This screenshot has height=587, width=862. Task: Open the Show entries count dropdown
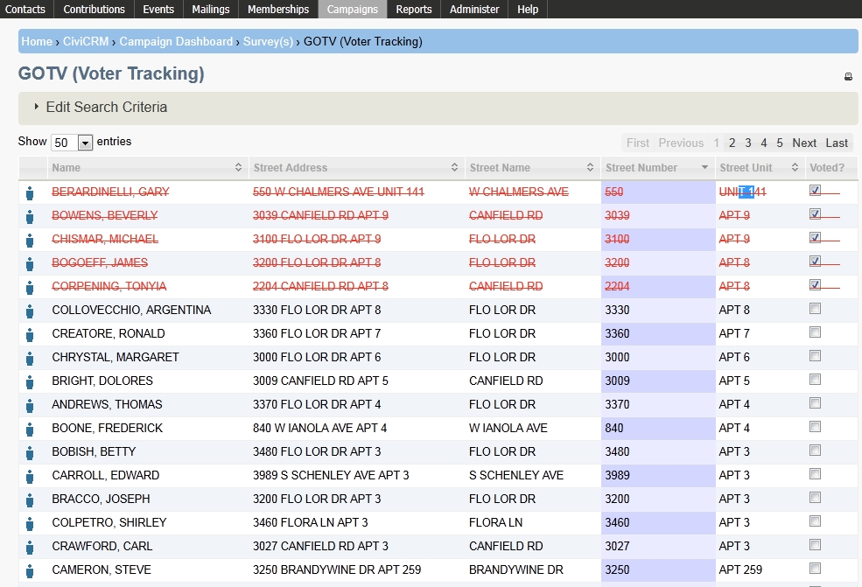(x=72, y=143)
